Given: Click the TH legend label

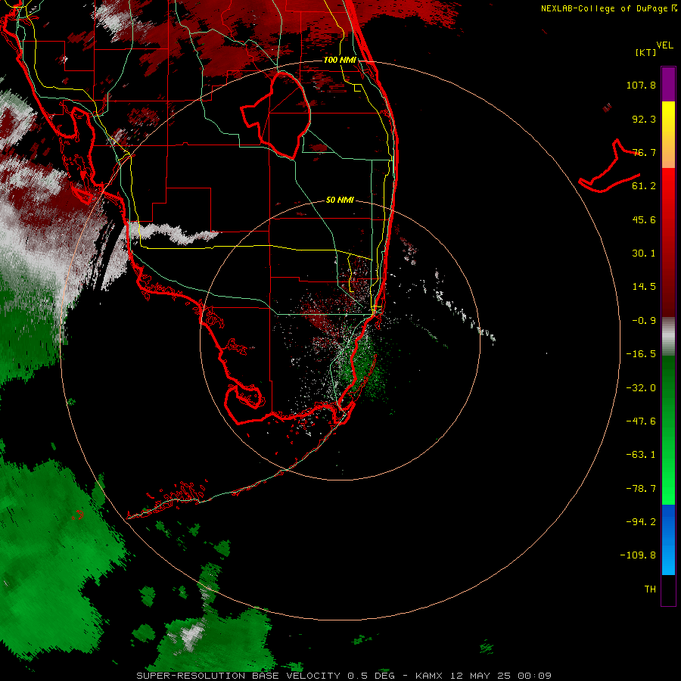Looking at the screenshot, I should tap(650, 589).
